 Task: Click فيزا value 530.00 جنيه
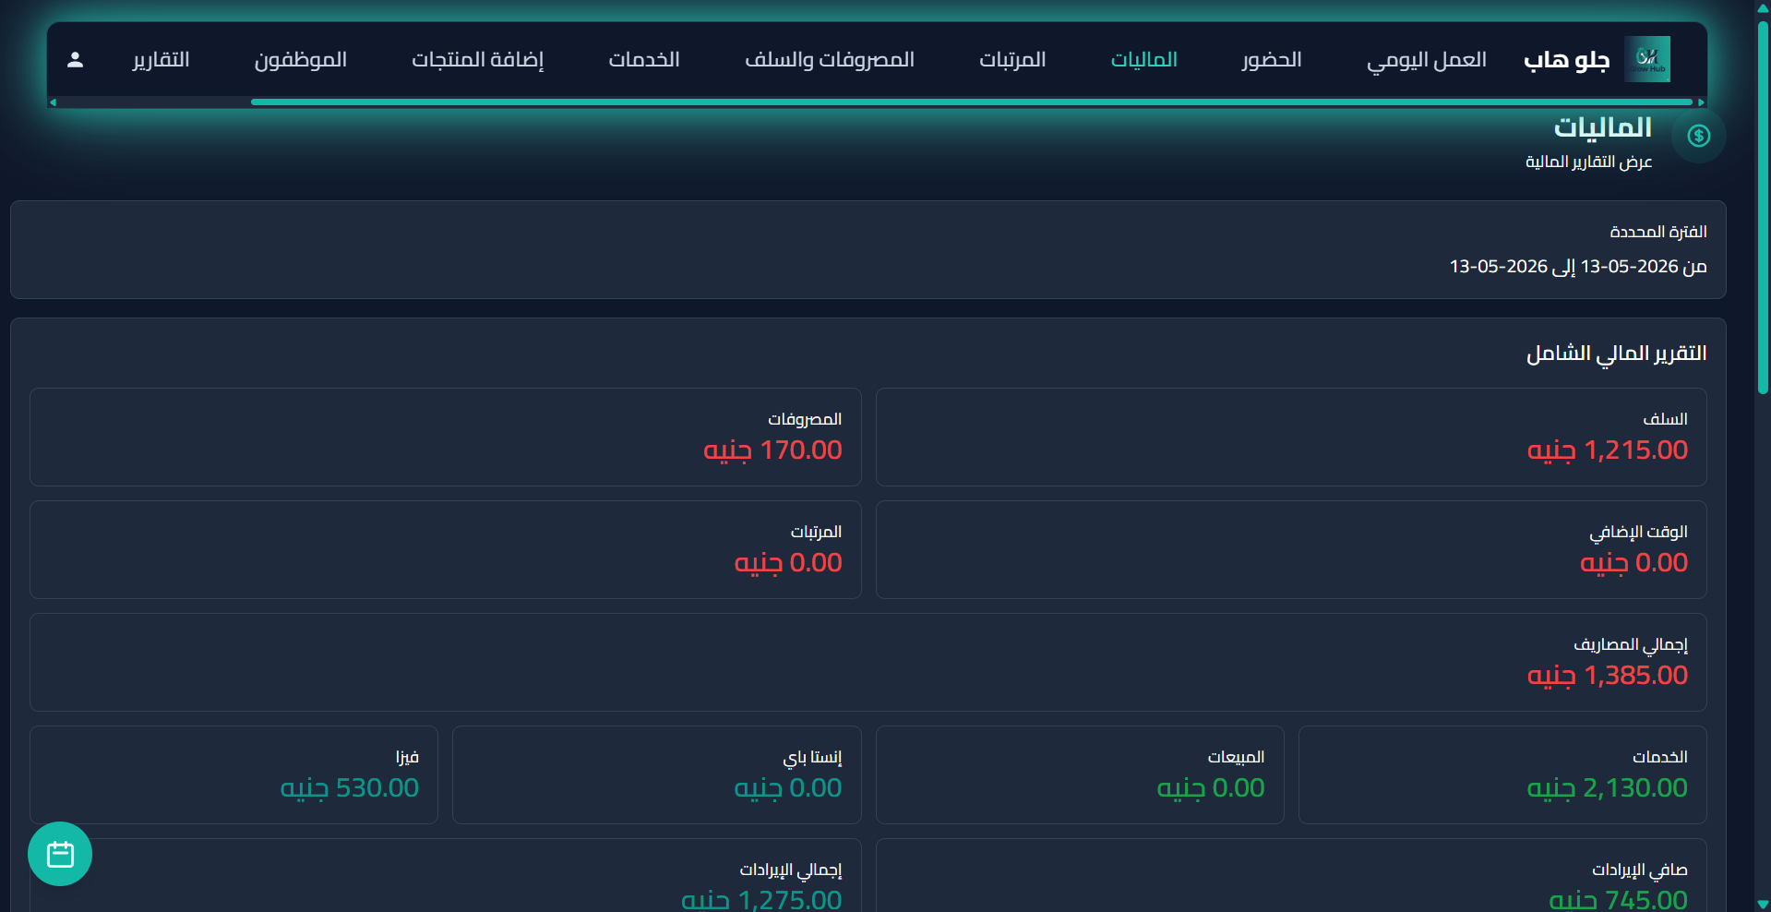click(x=350, y=788)
